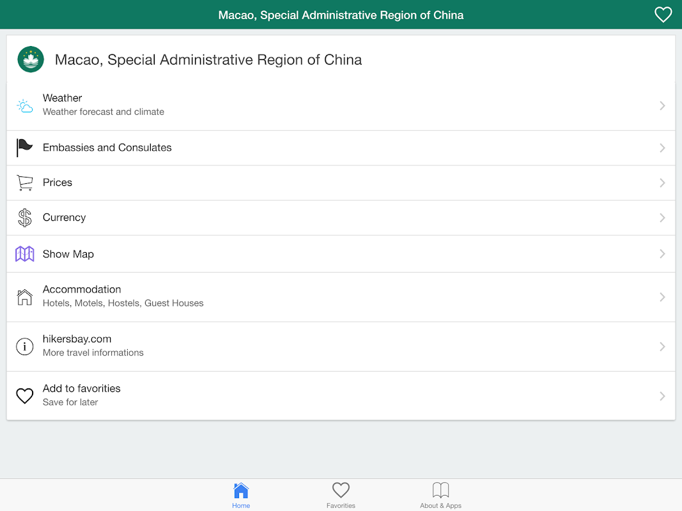Screen dimensions: 682x511
Task: Tap the heart icon in the green header
Action: pyautogui.click(x=663, y=15)
